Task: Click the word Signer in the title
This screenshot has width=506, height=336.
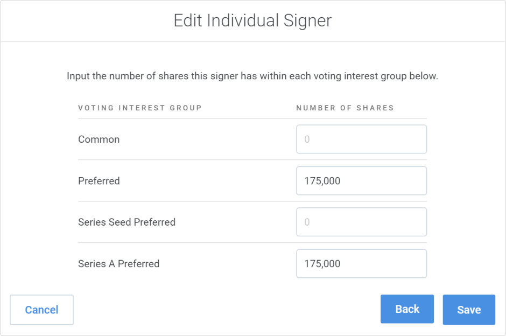Action: [308, 21]
